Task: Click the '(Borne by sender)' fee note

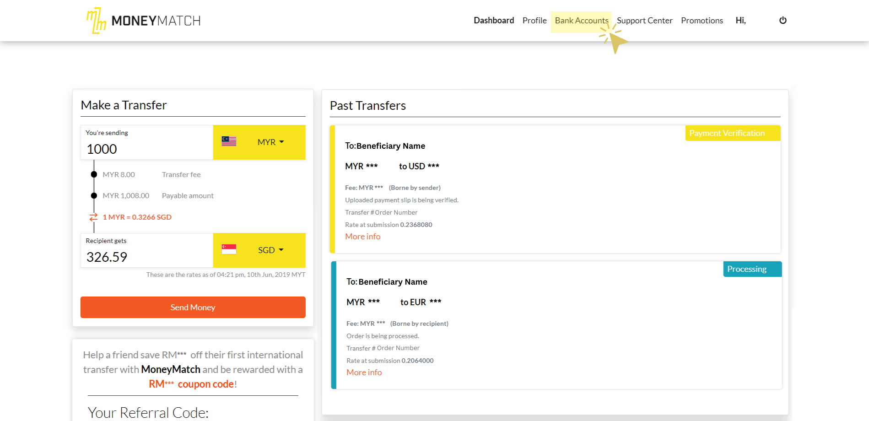Action: point(415,188)
